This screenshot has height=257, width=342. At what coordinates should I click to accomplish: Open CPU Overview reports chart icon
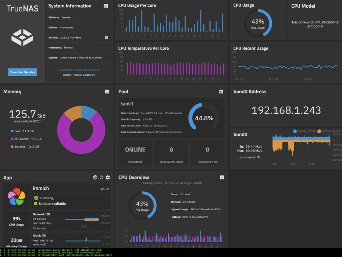pyautogui.click(x=222, y=178)
